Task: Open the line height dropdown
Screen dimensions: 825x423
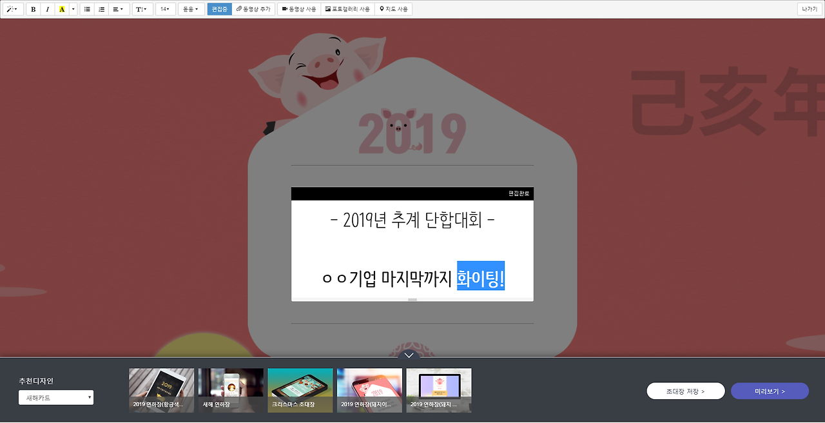Action: point(142,9)
